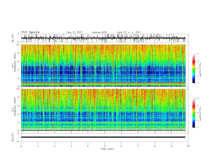Click the "-7" value on ch.1 colorbar
Viewport: 212px width, 164px height.
pyautogui.click(x=197, y=83)
